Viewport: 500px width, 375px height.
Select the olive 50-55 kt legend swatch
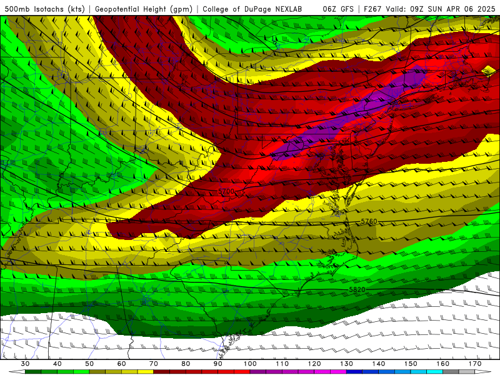97,372
